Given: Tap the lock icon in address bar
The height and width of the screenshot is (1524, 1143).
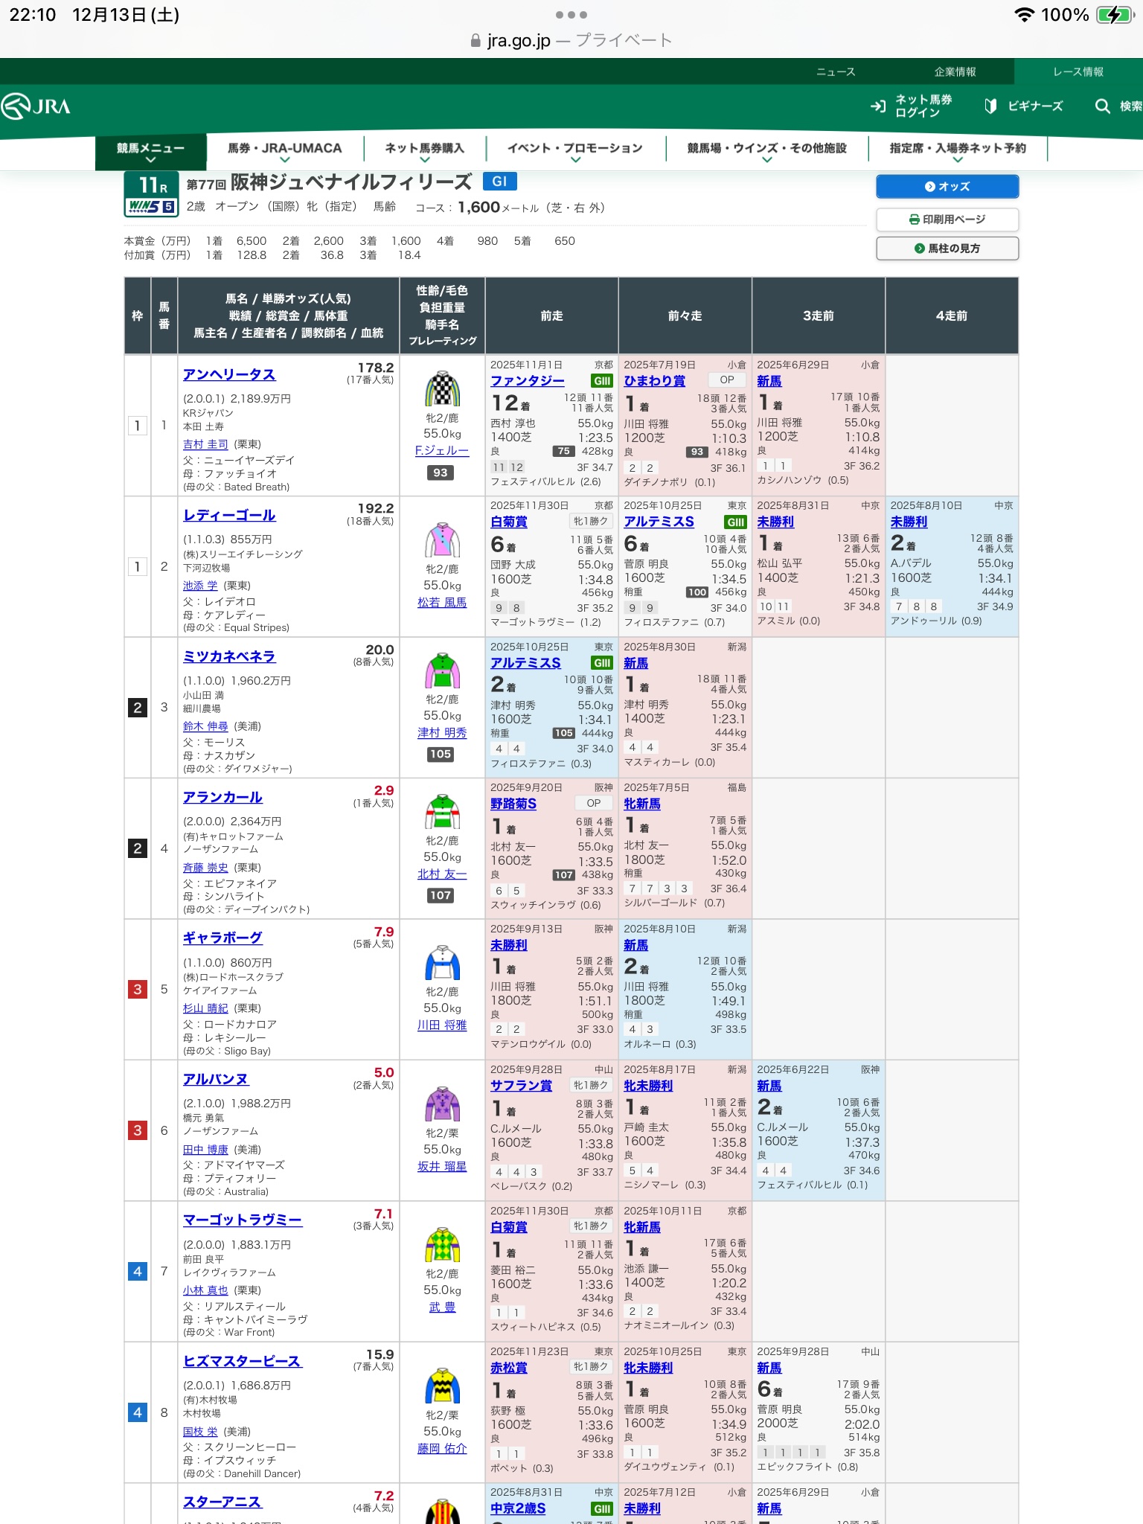Looking at the screenshot, I should point(476,41).
